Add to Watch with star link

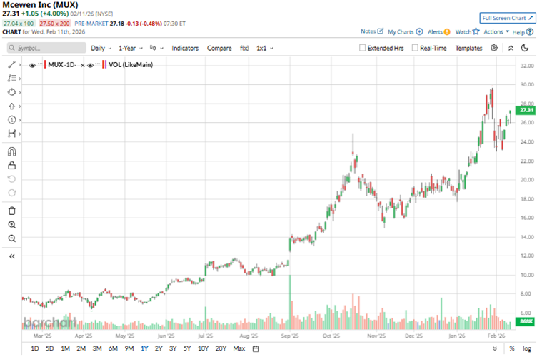pyautogui.click(x=467, y=32)
